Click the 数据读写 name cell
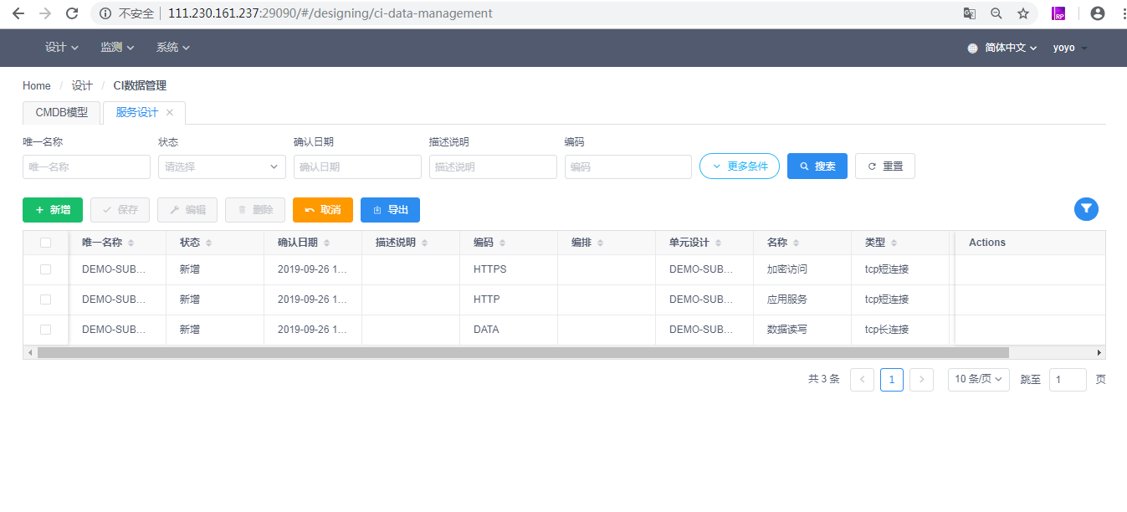Screen dimensions: 1127x512 point(787,330)
